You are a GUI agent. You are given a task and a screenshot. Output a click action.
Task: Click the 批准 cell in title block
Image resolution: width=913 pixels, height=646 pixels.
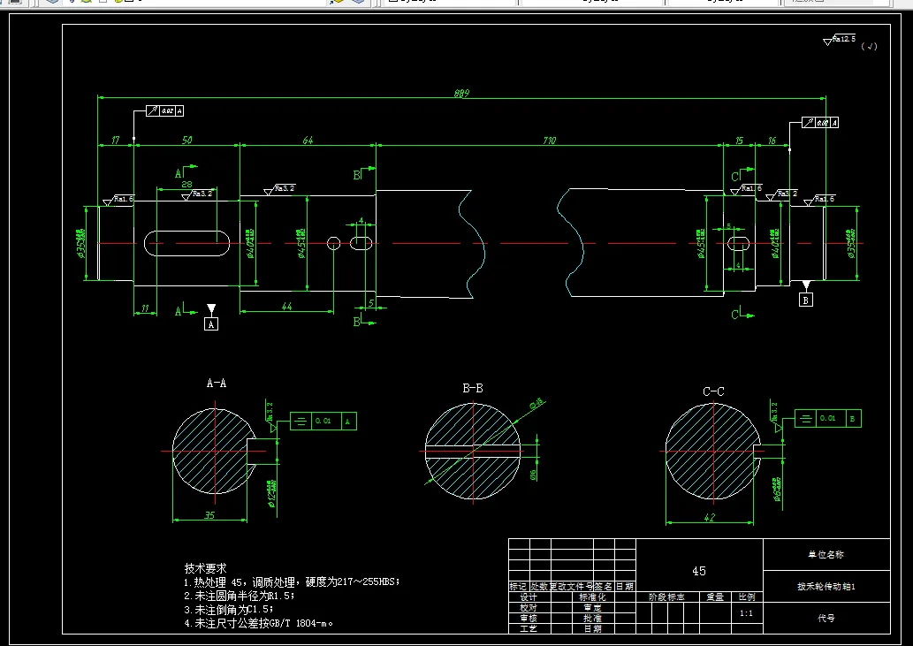coord(593,618)
